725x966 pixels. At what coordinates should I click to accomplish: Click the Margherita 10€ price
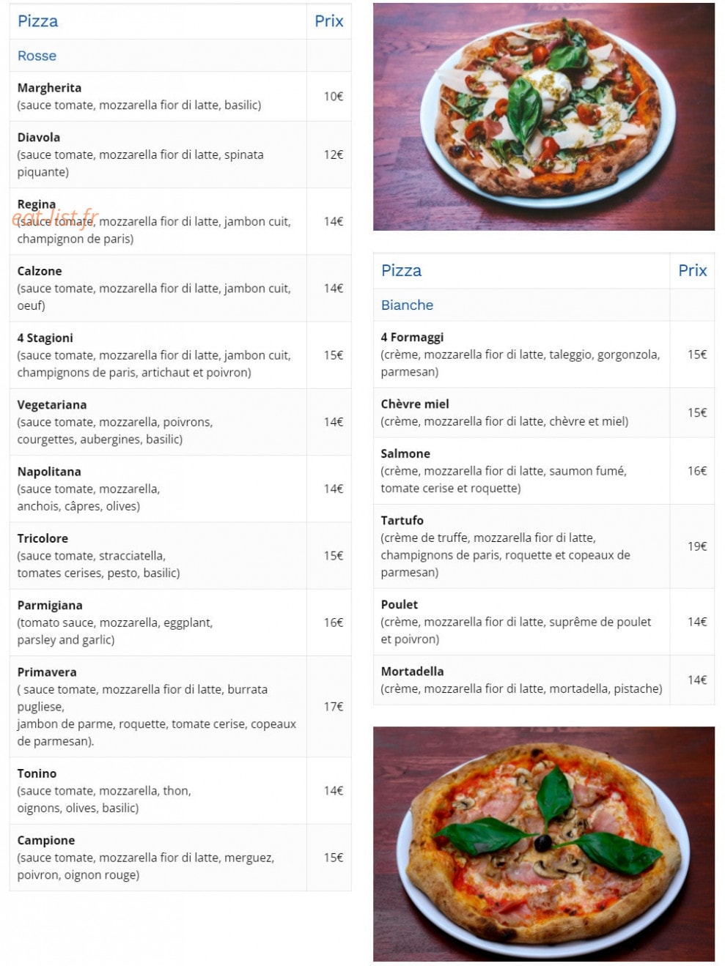[x=334, y=96]
